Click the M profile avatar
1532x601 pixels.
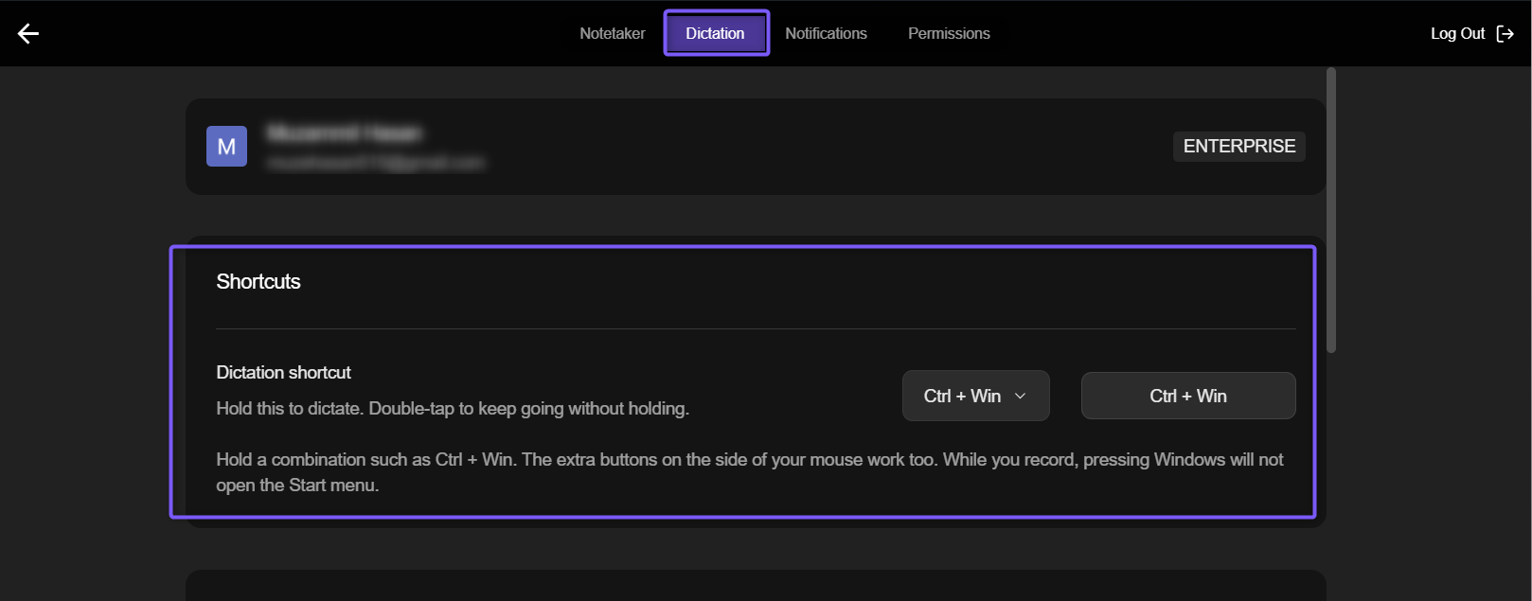tap(227, 147)
